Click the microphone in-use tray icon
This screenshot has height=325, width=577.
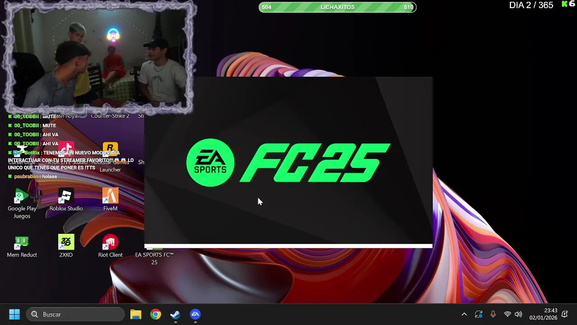coord(493,314)
